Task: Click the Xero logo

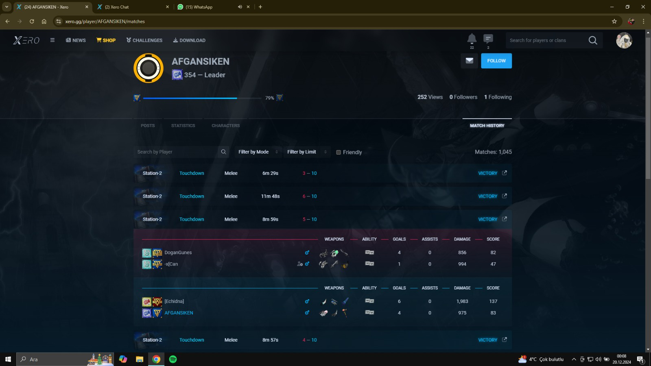Action: click(26, 40)
